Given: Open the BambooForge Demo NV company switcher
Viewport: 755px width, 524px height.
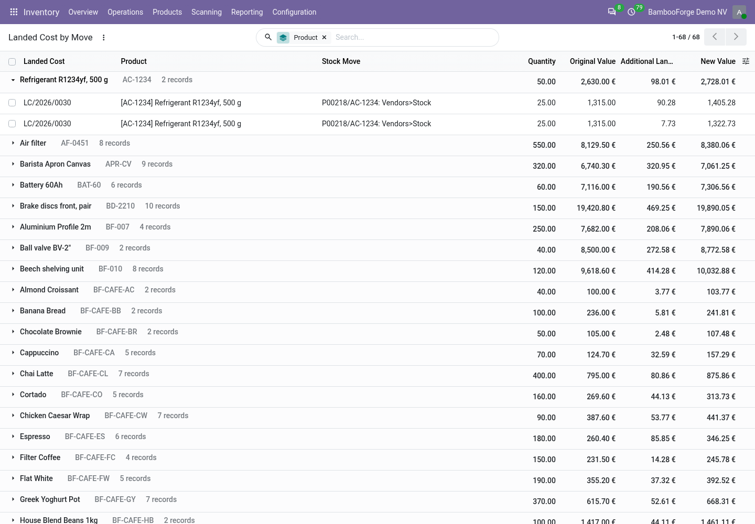Looking at the screenshot, I should tap(687, 12).
